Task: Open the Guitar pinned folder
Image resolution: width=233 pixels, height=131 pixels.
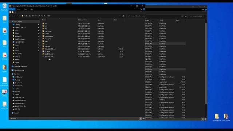Action: tap(17, 33)
